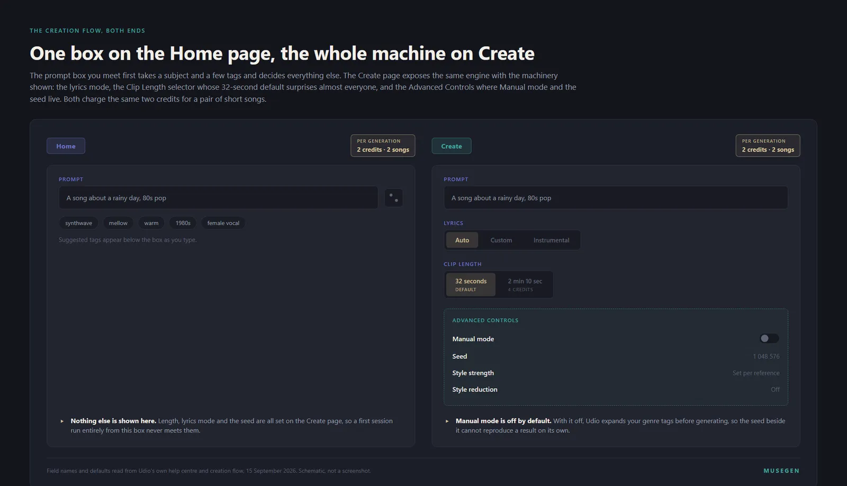Click the Style strength 'Set per reference' value

[756, 373]
